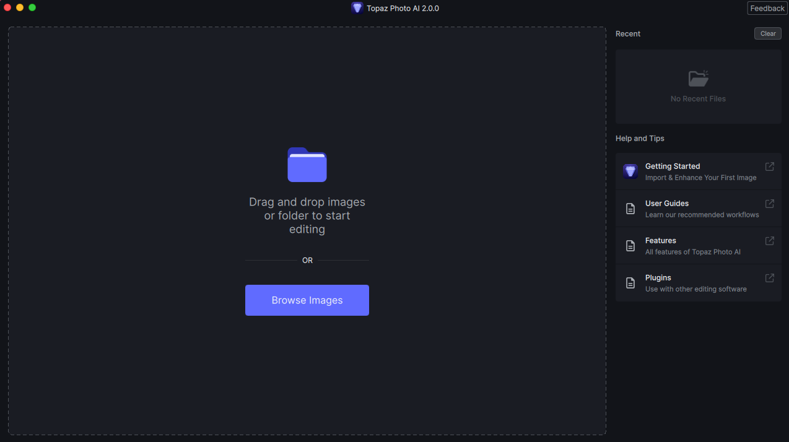
Task: Open Getting Started via its external link arrow
Action: [769, 167]
